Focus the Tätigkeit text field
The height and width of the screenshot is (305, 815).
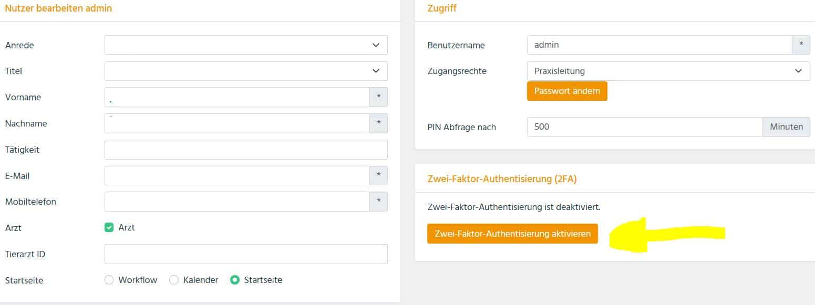click(x=246, y=150)
